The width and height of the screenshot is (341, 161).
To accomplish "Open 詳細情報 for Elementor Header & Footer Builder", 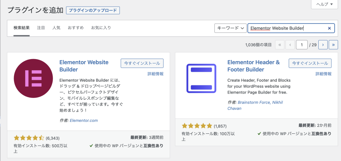I will click(x=324, y=74).
